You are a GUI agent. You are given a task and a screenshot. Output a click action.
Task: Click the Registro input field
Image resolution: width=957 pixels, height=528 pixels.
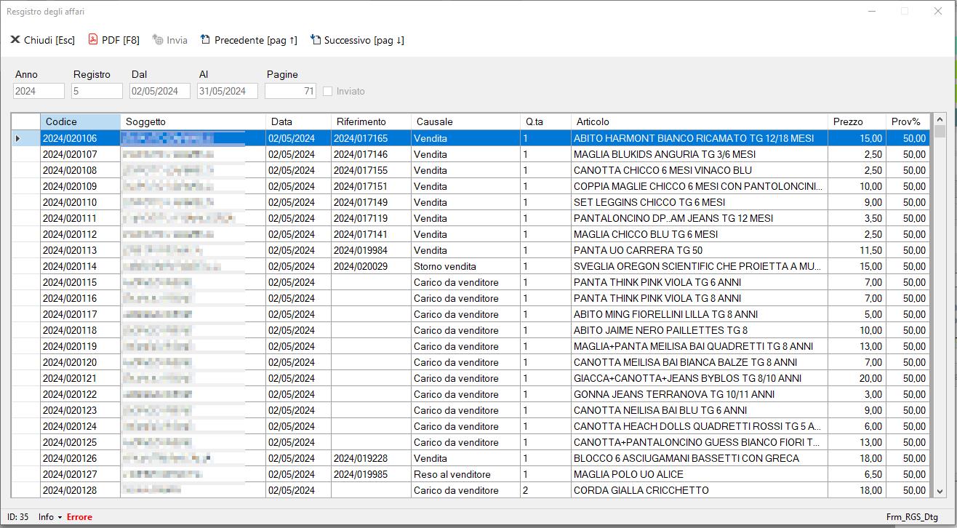[97, 91]
